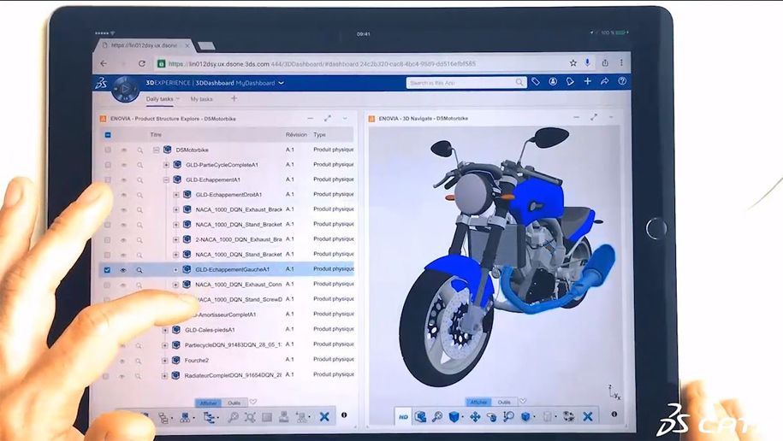Select Outils tab in Product Structure toolbar

pyautogui.click(x=234, y=403)
